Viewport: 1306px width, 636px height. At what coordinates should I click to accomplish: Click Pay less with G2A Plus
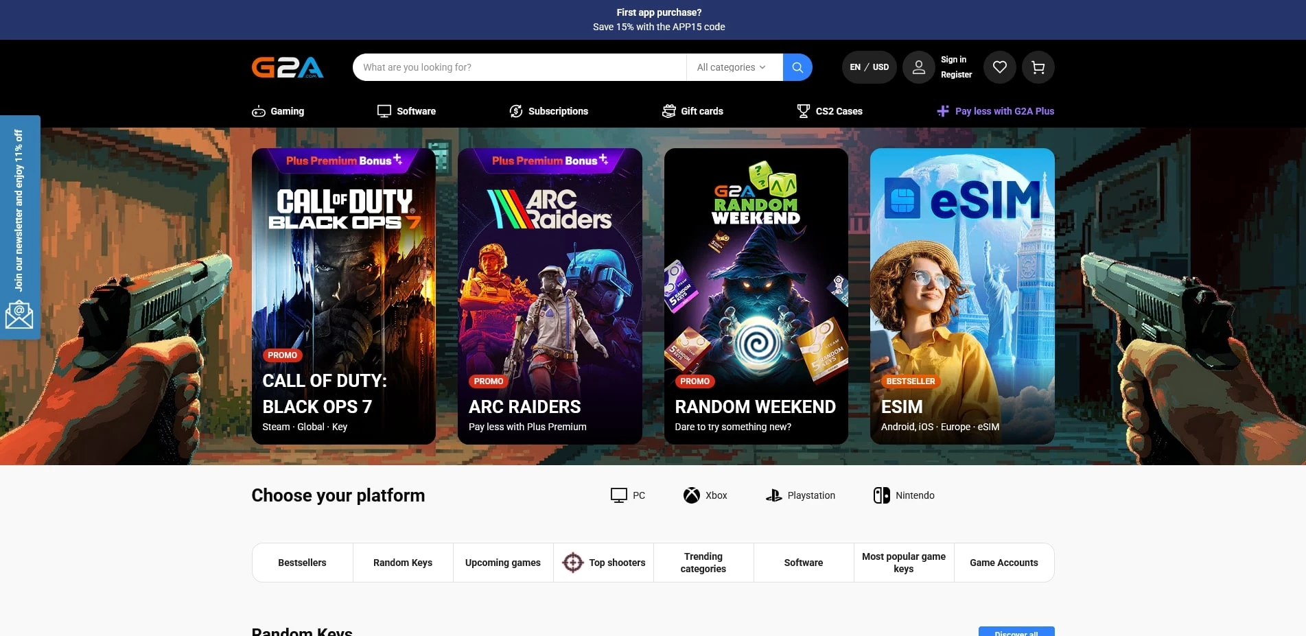(x=996, y=110)
